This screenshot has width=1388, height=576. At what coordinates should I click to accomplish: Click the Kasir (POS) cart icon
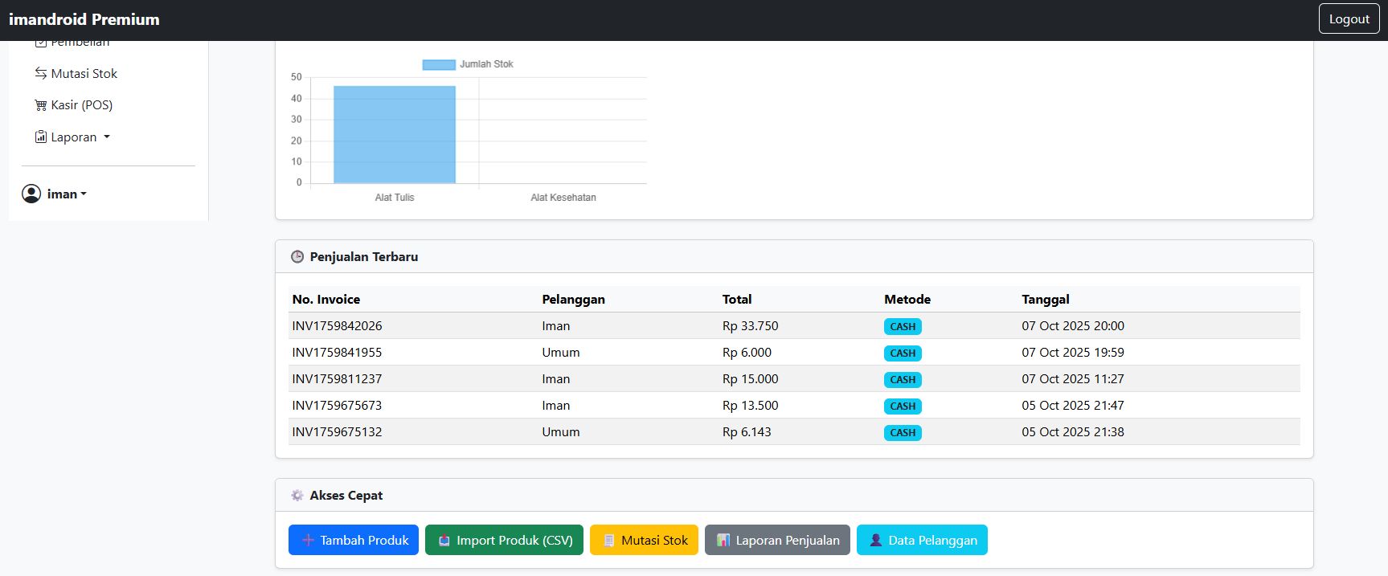pos(41,105)
